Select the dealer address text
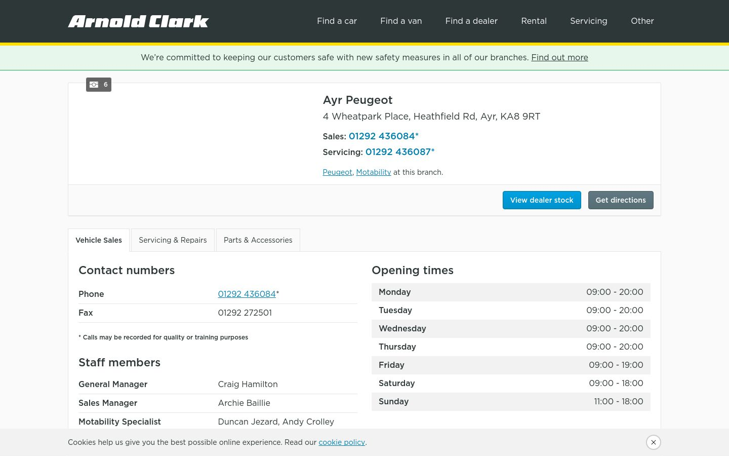The image size is (729, 456). tap(431, 117)
